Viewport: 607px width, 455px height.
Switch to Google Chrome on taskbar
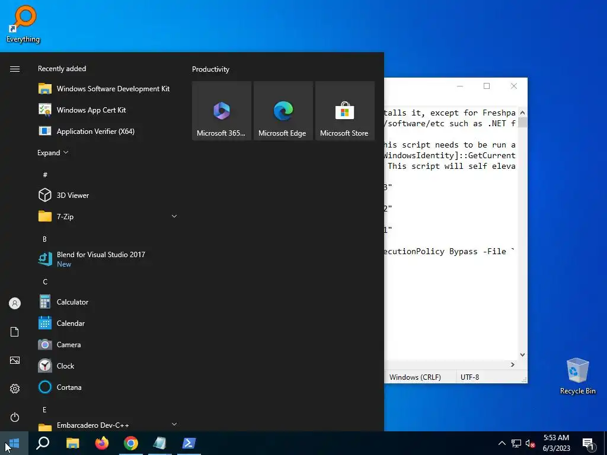131,443
